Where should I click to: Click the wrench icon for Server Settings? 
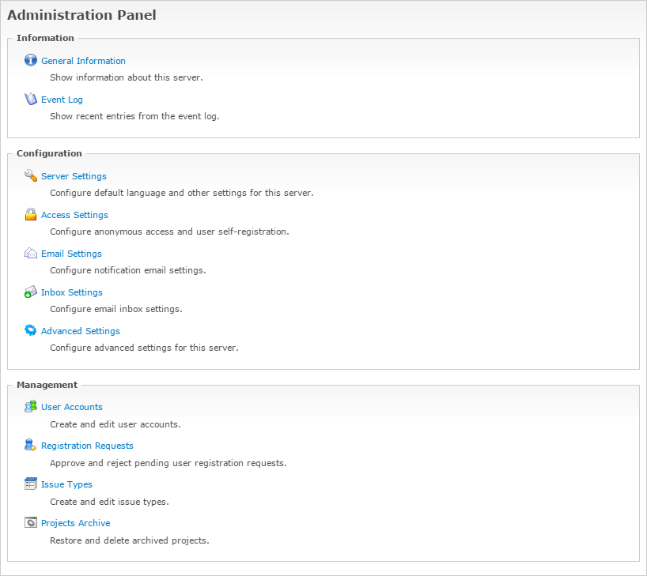point(31,175)
